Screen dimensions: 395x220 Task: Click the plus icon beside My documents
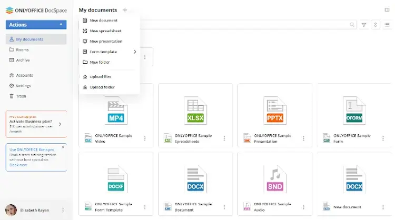(125, 10)
